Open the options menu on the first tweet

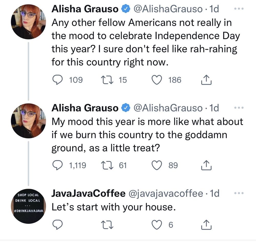(239, 8)
